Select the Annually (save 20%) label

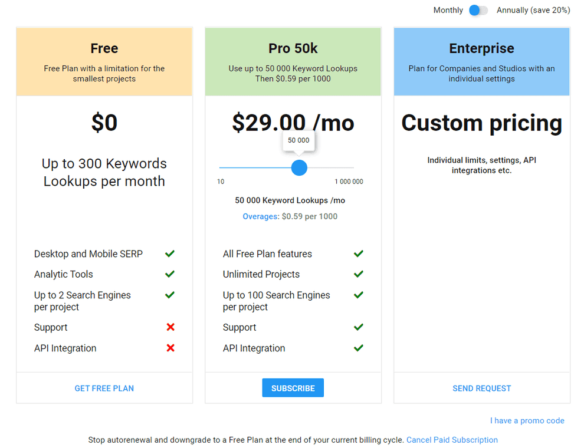click(x=533, y=10)
